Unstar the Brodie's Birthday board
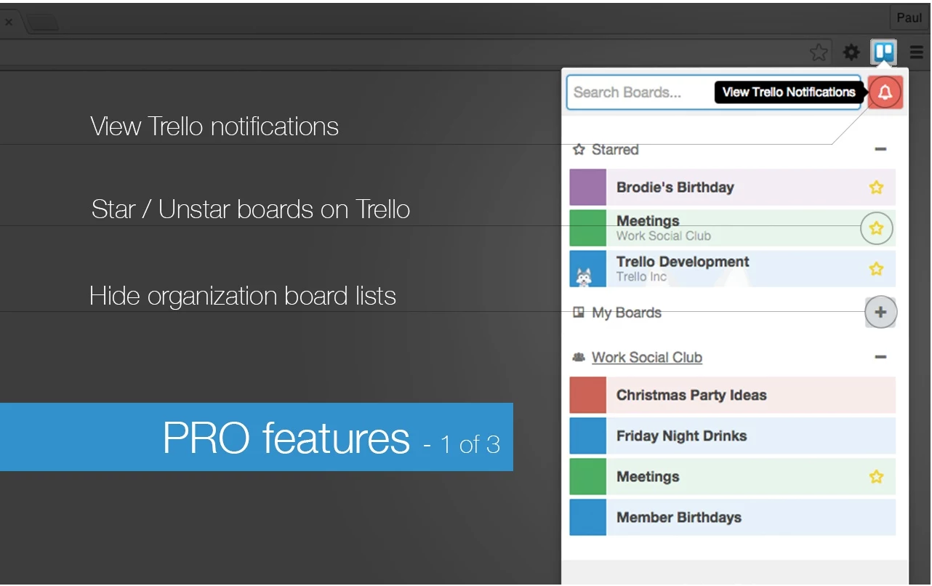932x586 pixels. (x=876, y=187)
